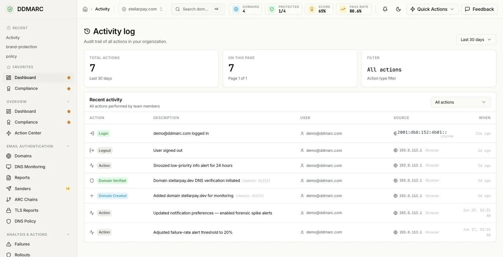Click the Dashboard grid icon in Overview
Viewport: 503px width, 257px height.
9,111
